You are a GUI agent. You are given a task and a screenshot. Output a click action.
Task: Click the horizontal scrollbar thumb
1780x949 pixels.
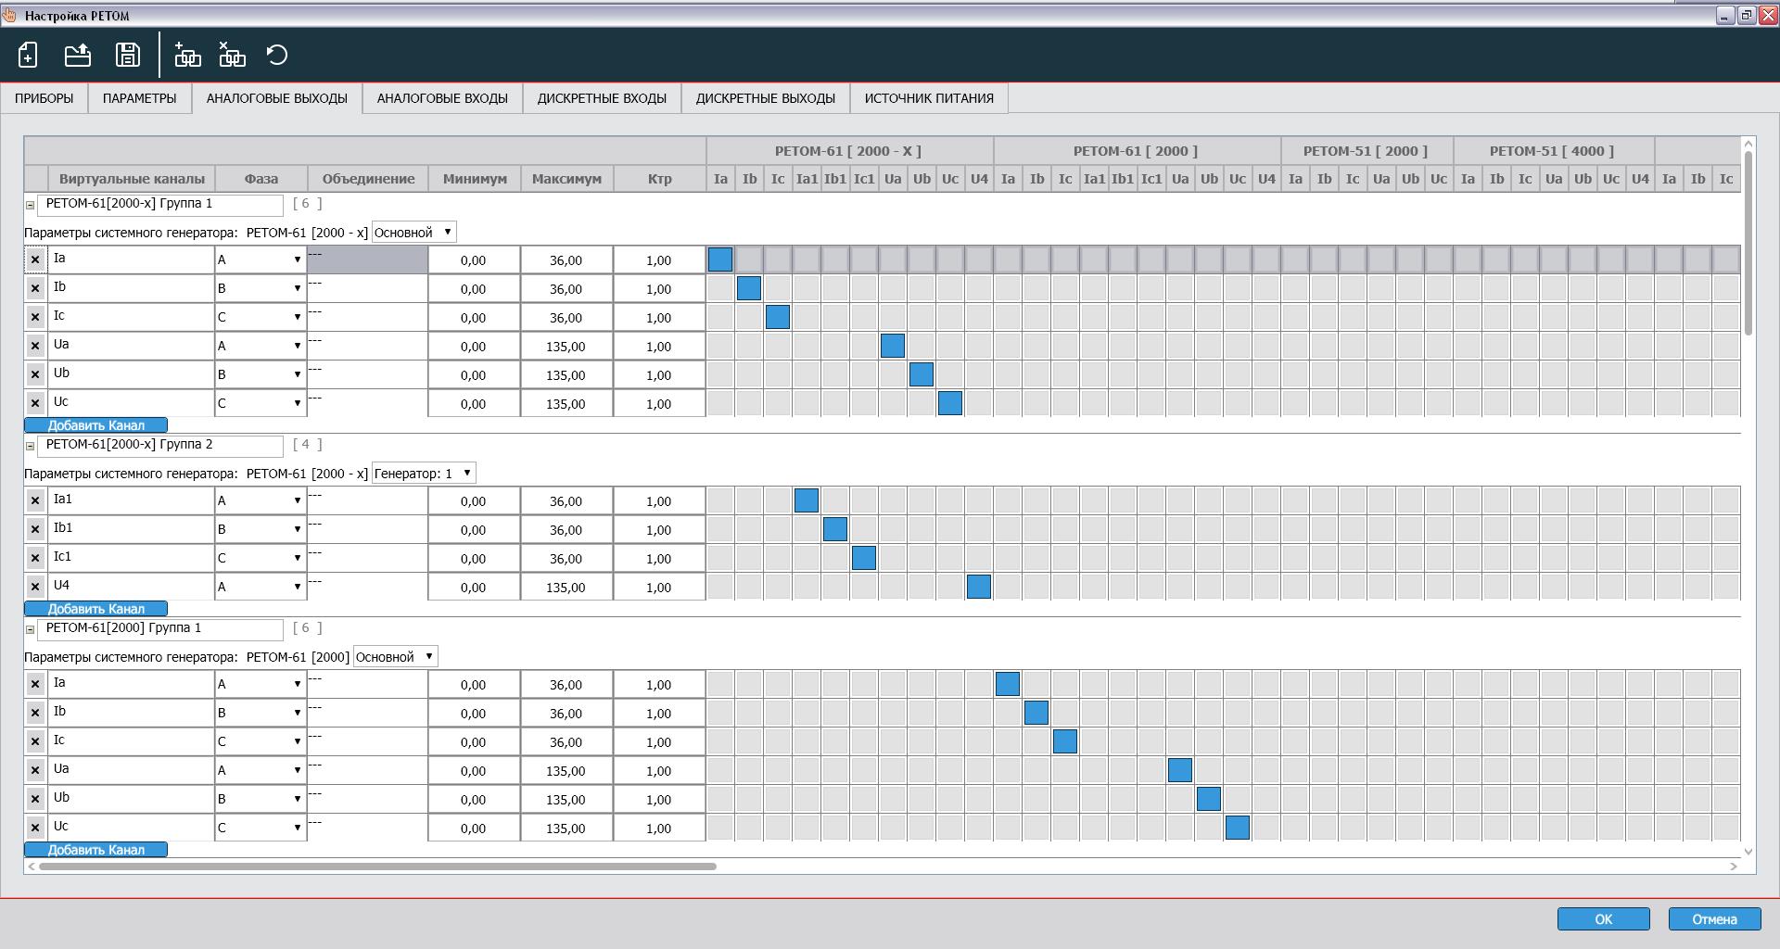[x=377, y=867]
